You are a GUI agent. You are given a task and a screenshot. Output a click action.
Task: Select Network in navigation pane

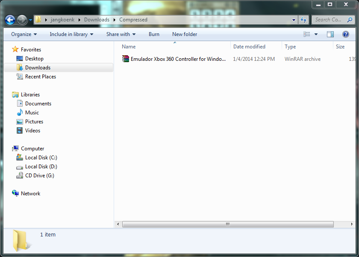coord(30,194)
